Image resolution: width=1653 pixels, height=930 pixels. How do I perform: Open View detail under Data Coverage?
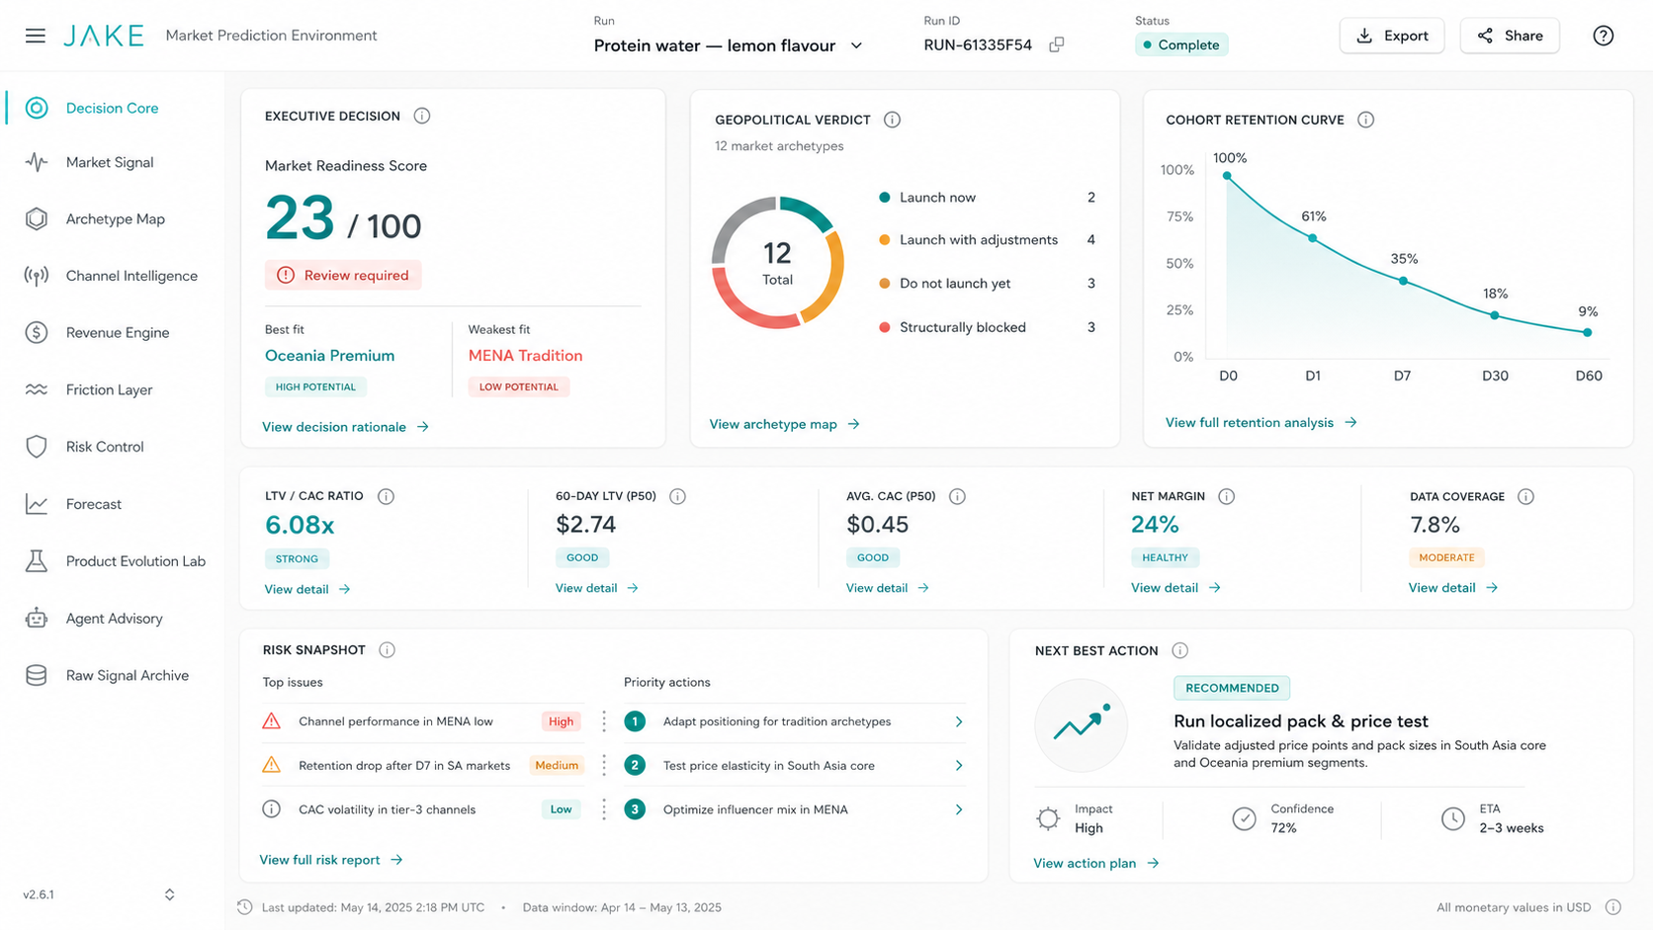(x=1453, y=587)
